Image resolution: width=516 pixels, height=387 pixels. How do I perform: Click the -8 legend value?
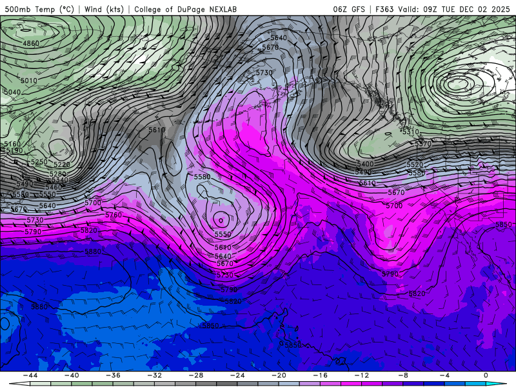pyautogui.click(x=403, y=375)
